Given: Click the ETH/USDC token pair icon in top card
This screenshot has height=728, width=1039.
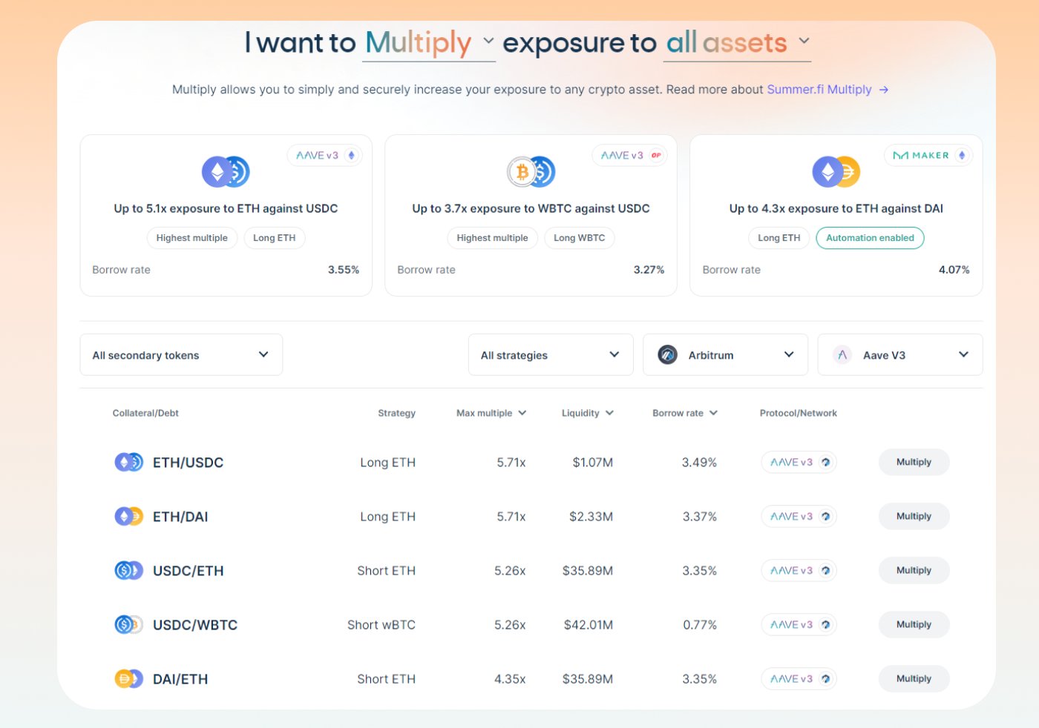Looking at the screenshot, I should (x=226, y=172).
